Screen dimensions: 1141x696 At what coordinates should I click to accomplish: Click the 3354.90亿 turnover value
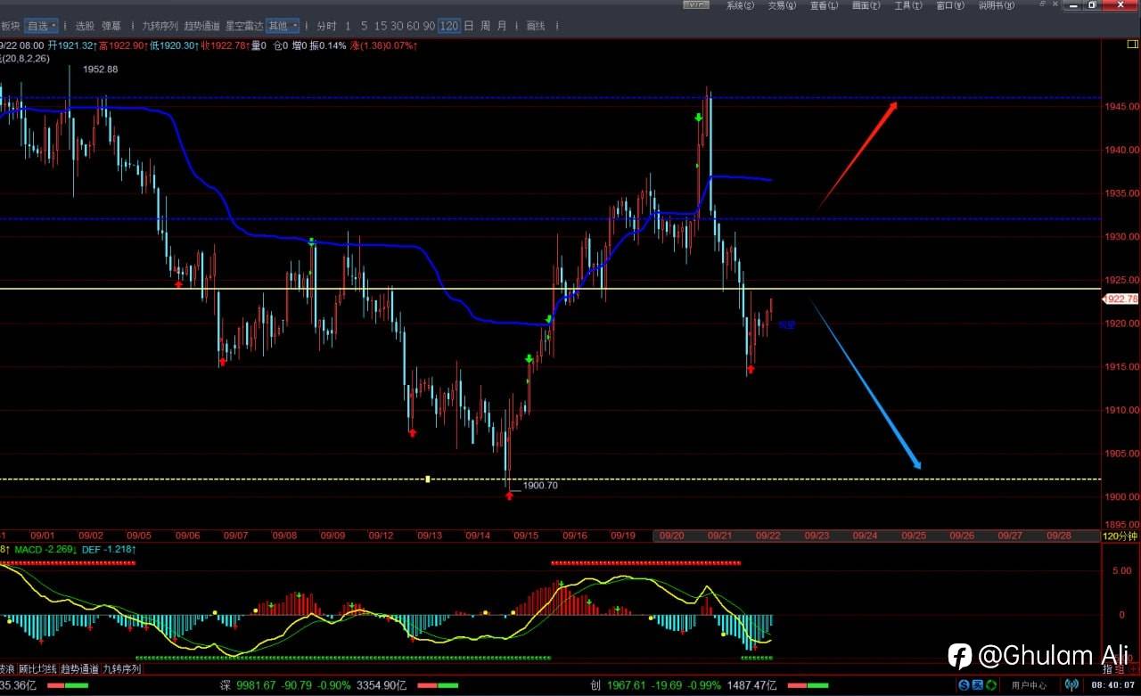[x=382, y=685]
